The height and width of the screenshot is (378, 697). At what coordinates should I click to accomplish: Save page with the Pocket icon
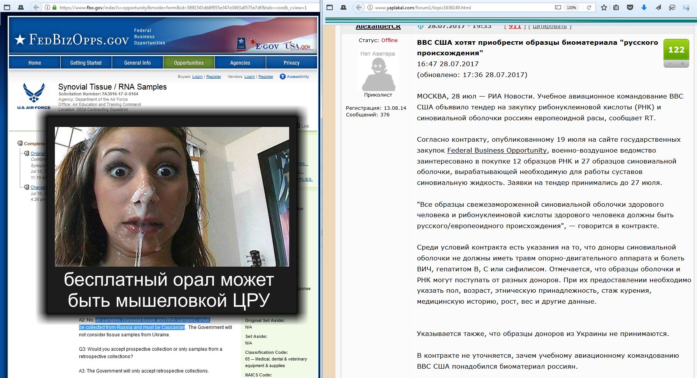630,7
